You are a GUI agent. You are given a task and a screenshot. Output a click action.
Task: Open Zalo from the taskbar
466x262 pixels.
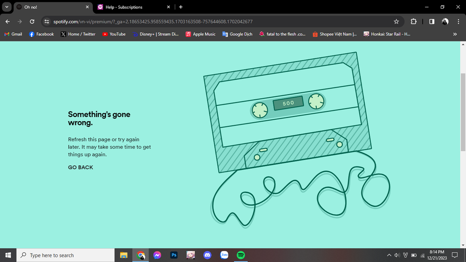pos(224,255)
